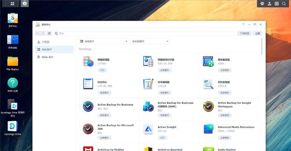Click the Advanced Media Extensions title

click(236, 127)
